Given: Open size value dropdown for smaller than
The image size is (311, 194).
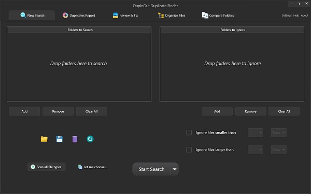Looking at the screenshot, I should click(256, 132).
